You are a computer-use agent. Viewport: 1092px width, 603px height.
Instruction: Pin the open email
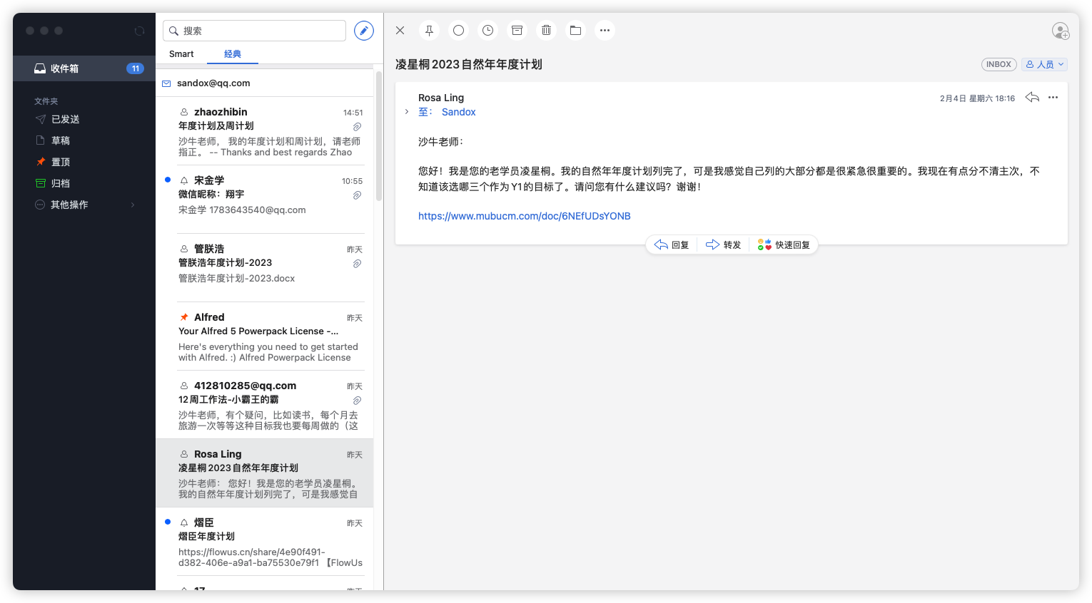429,31
